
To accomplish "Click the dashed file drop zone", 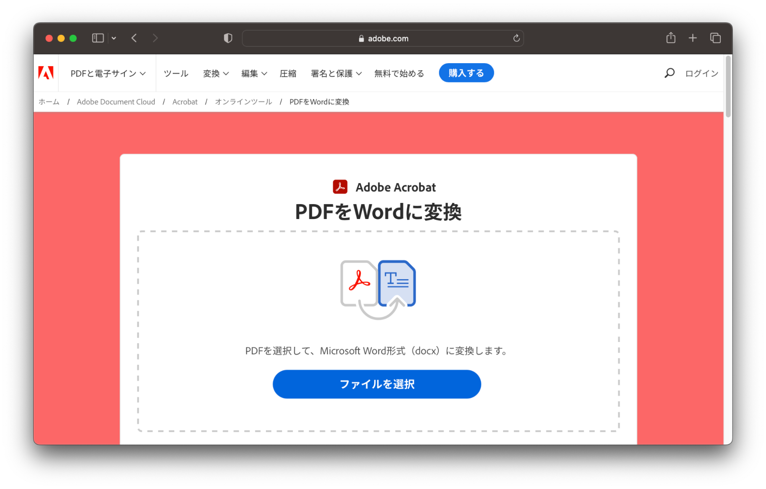I will click(x=378, y=331).
